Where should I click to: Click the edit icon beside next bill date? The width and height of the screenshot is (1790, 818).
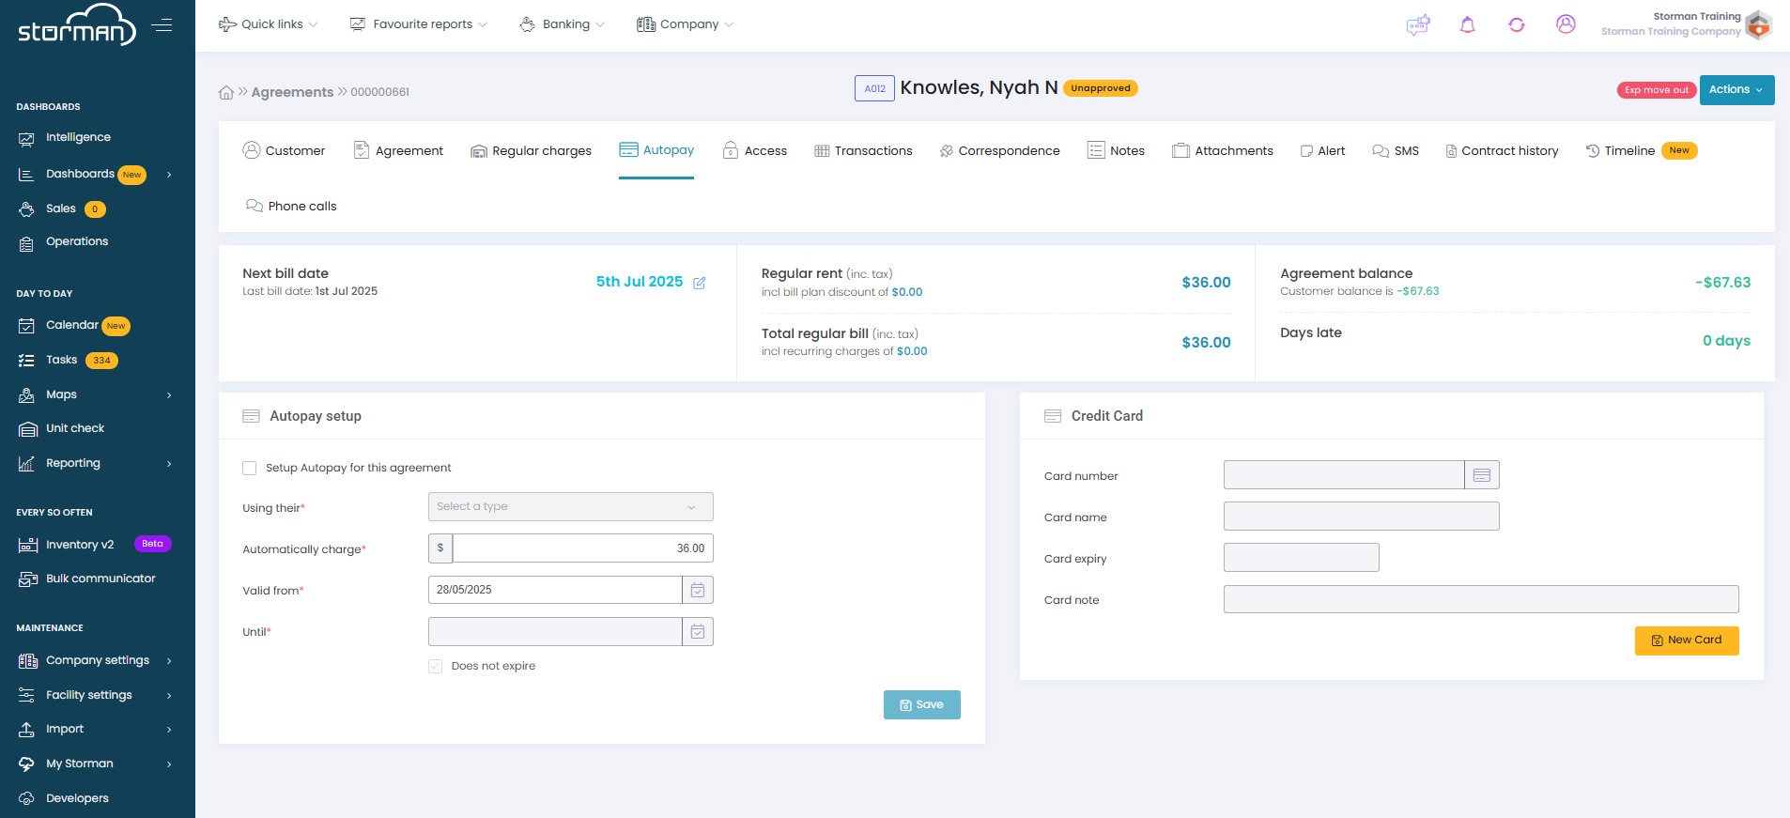point(699,283)
